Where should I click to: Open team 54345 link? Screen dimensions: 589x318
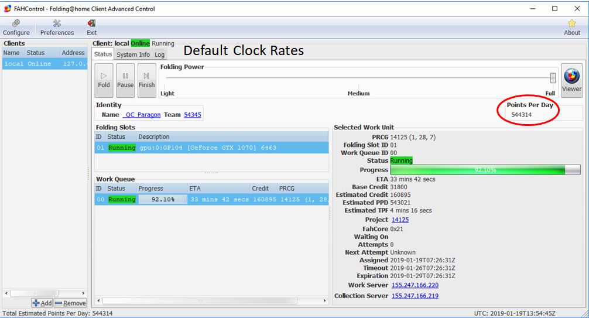pos(192,115)
